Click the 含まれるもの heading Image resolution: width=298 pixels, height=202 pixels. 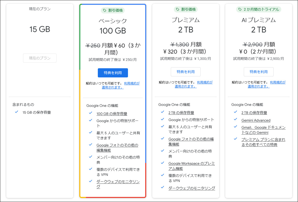23,105
